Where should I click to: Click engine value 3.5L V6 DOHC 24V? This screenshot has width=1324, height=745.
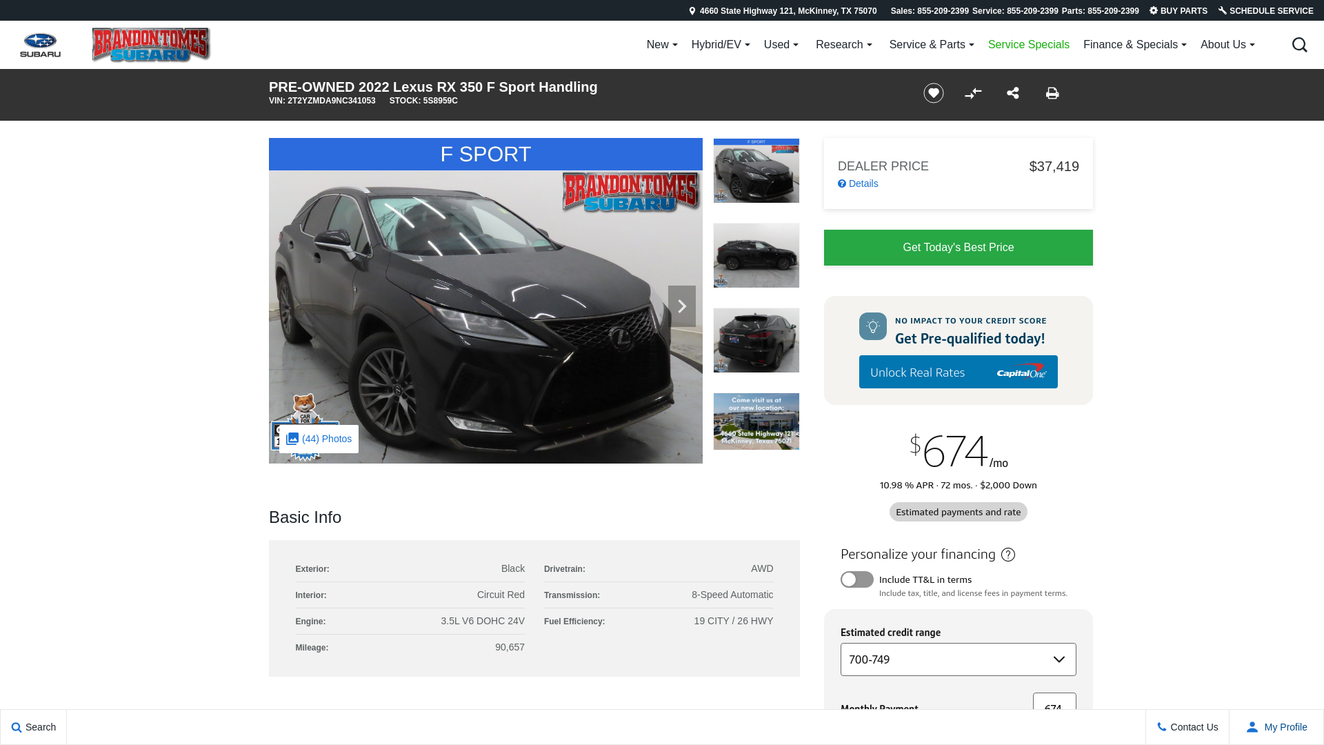[x=483, y=621]
